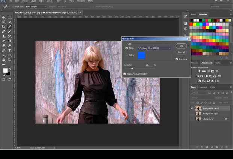
Task: Select the Color radio button
Action: click(x=126, y=55)
